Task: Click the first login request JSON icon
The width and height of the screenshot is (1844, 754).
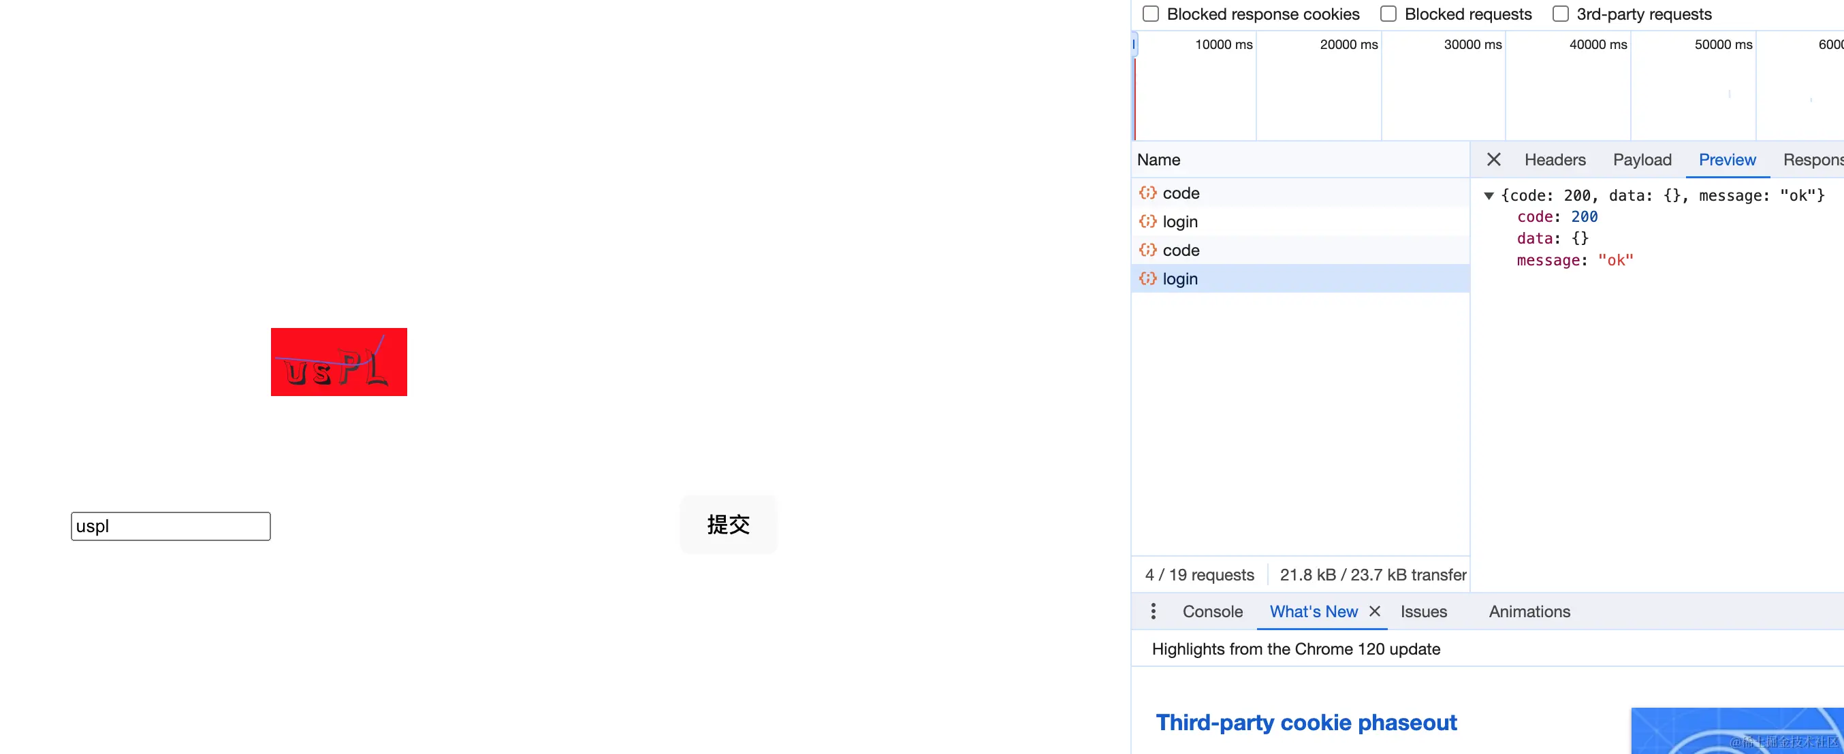Action: (1147, 222)
